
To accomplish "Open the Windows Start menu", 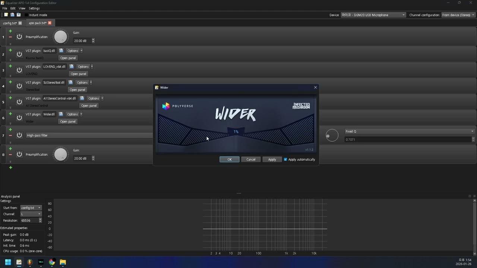I will pos(8,262).
